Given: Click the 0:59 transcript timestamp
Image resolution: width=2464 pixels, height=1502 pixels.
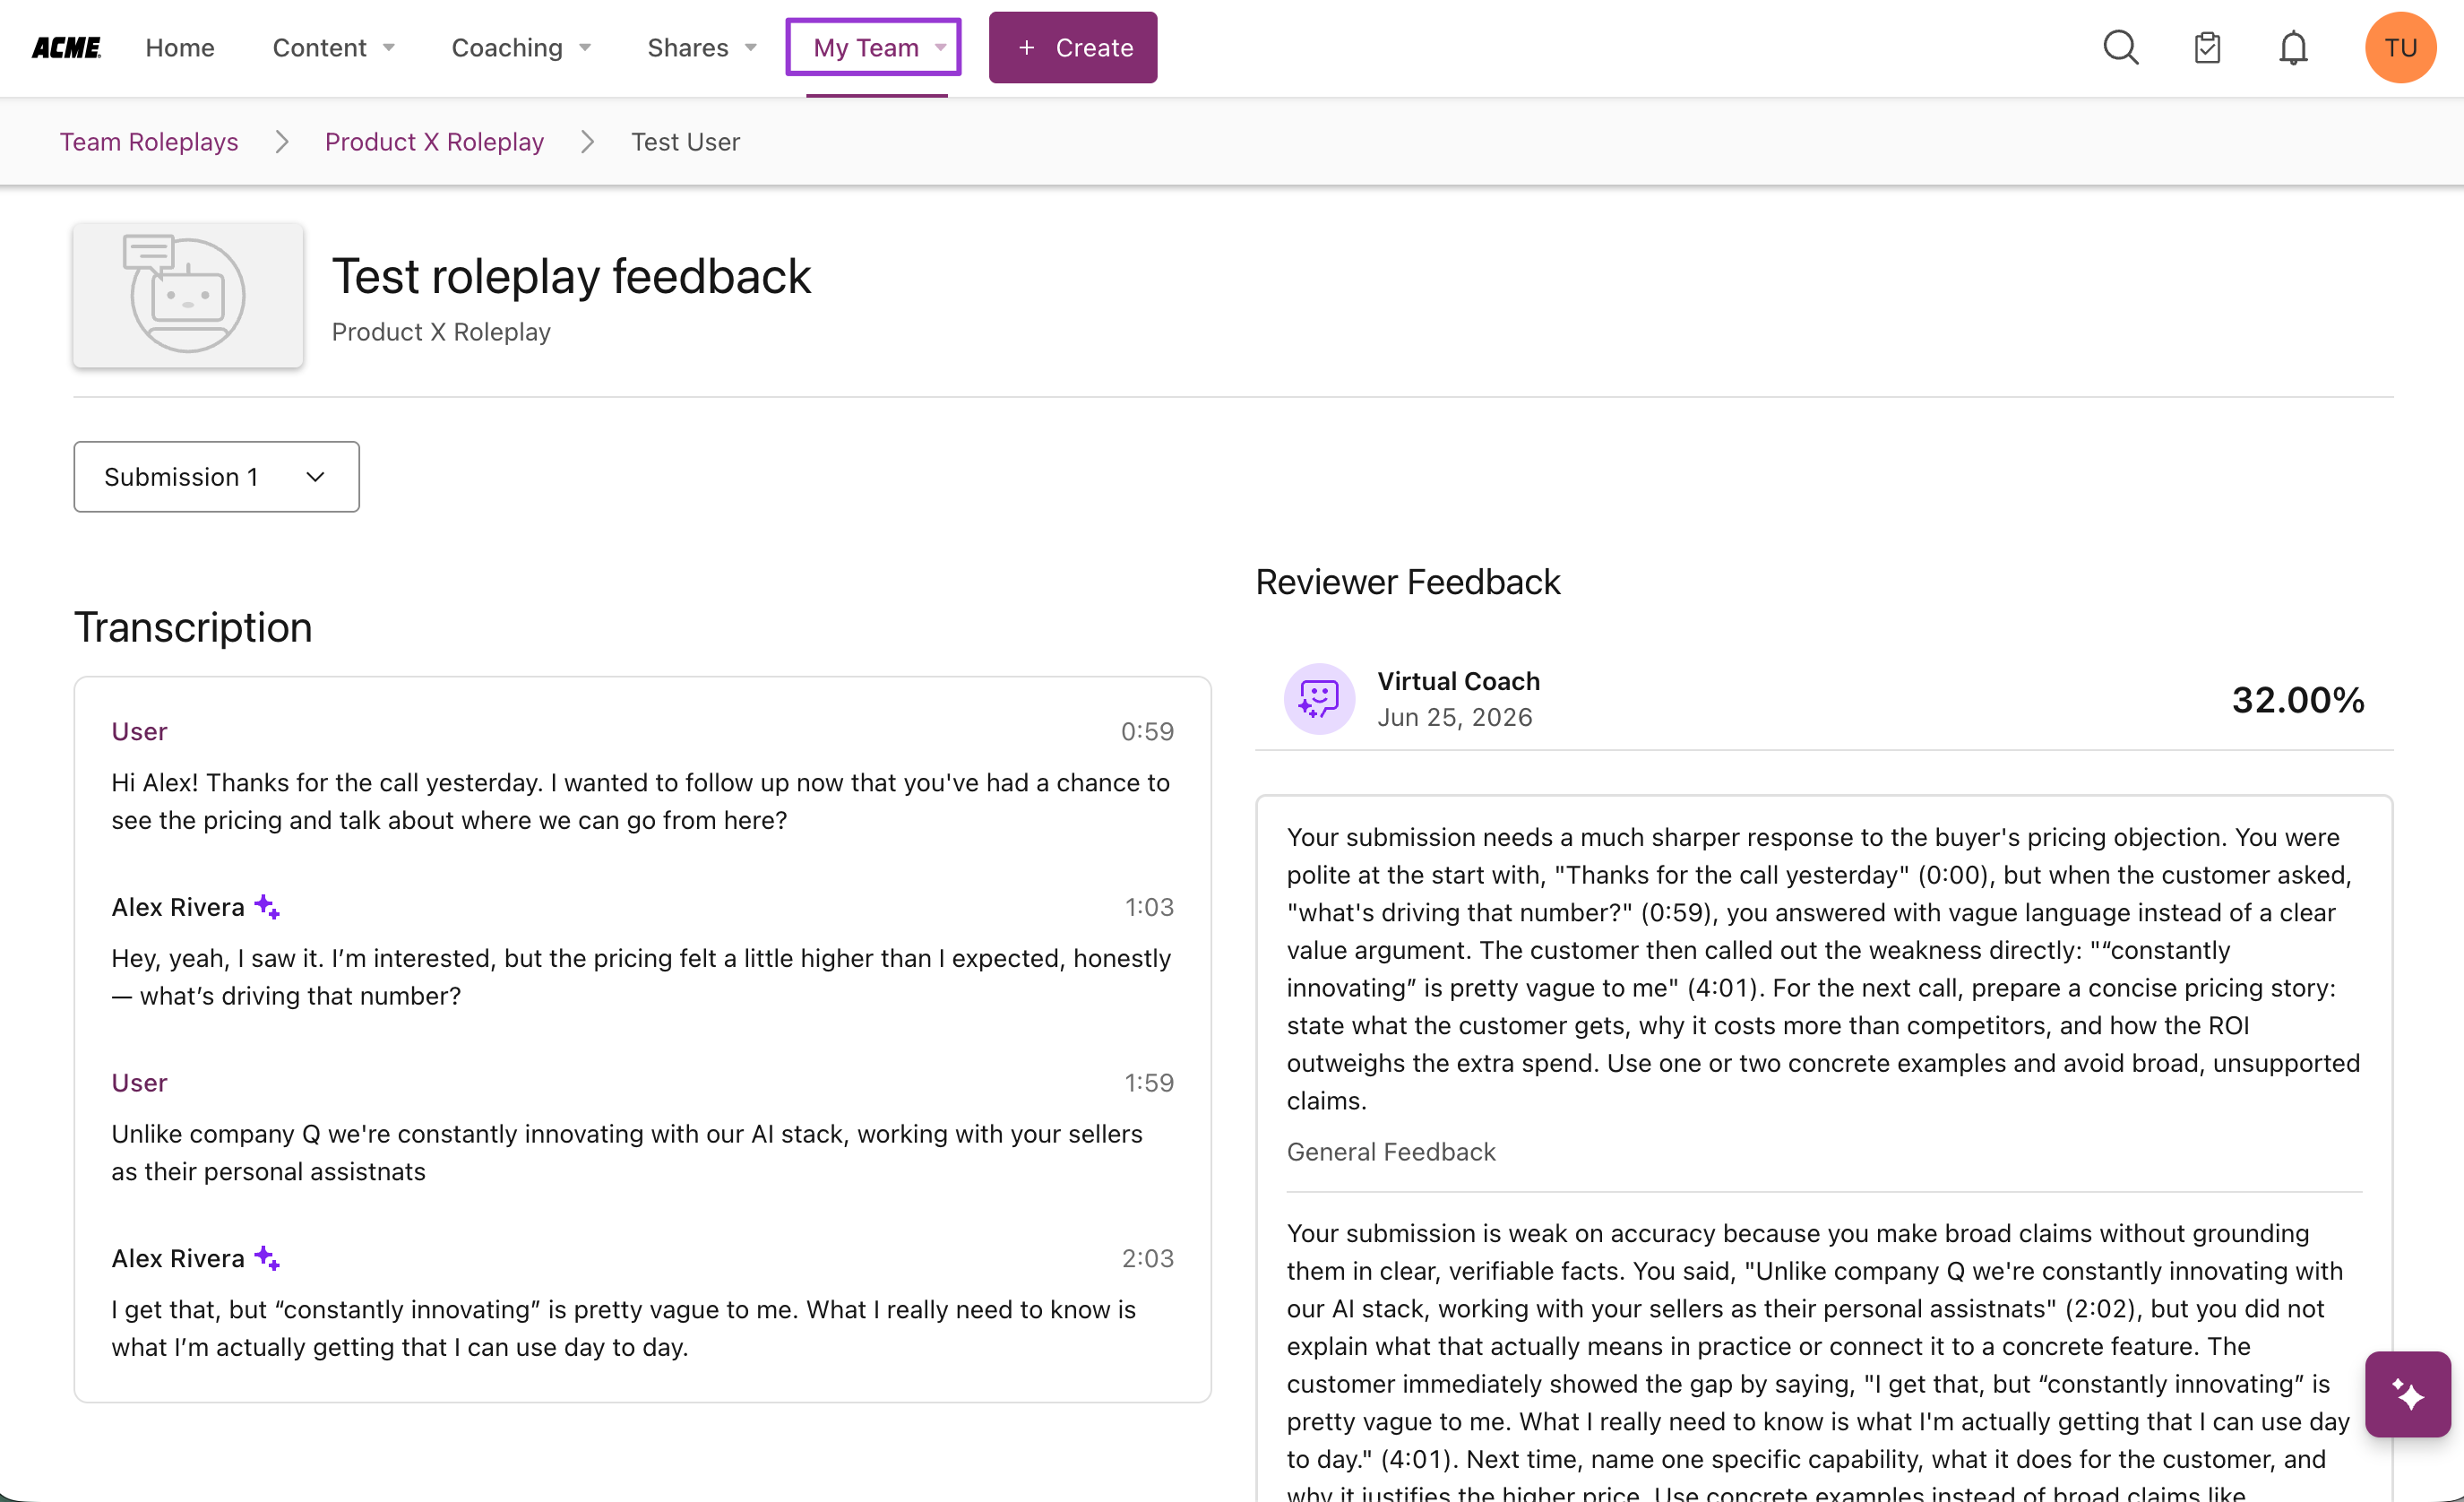Looking at the screenshot, I should tap(1147, 732).
